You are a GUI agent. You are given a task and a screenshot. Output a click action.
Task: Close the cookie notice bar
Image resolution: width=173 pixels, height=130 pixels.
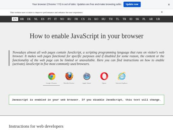pyautogui.click(x=162, y=12)
